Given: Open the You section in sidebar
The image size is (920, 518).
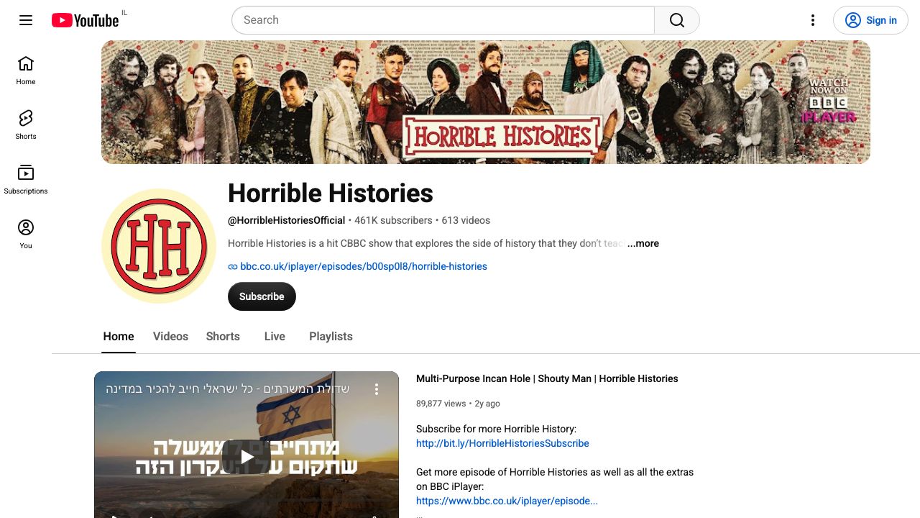Looking at the screenshot, I should pos(26,235).
